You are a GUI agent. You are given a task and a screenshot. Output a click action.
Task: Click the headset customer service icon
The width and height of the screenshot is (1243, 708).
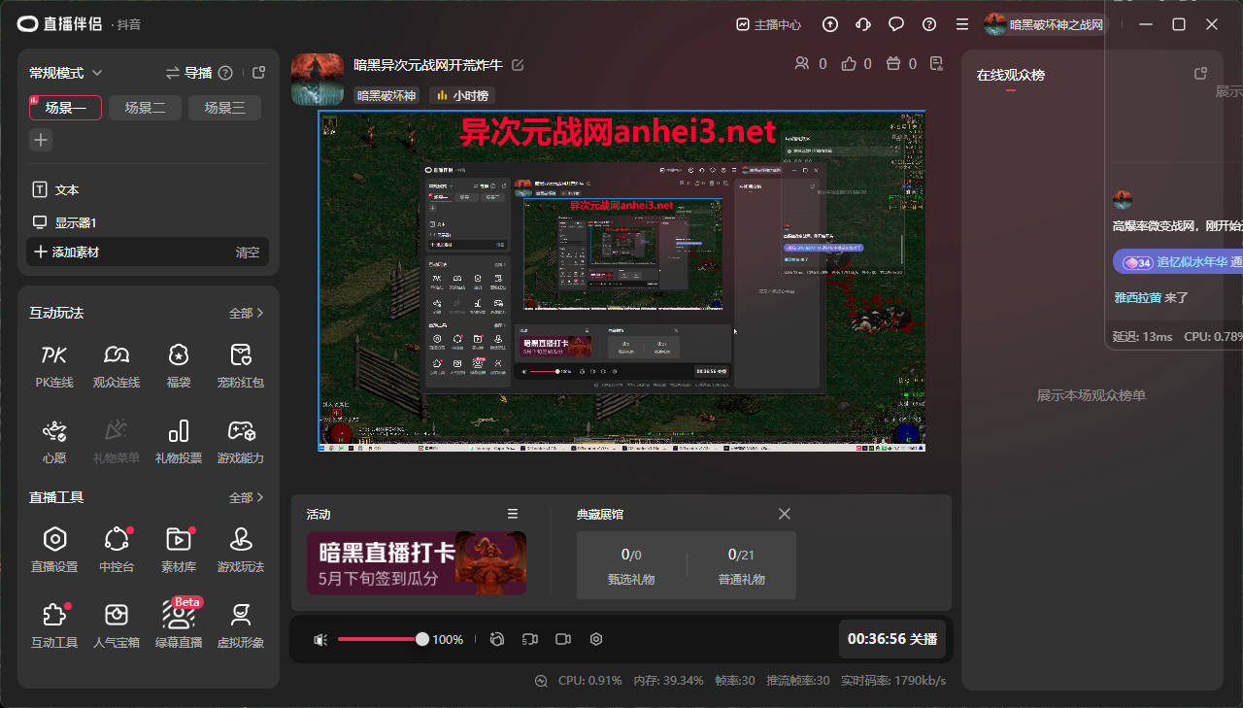(x=862, y=24)
